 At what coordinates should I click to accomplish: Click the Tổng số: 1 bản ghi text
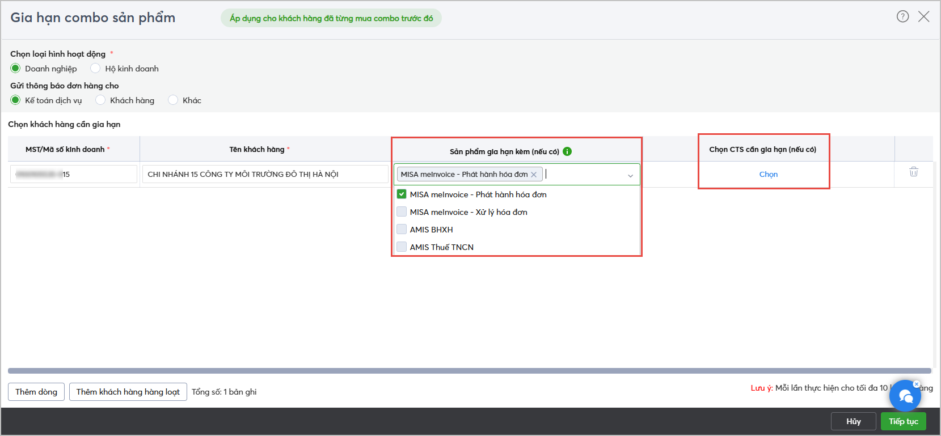224,392
